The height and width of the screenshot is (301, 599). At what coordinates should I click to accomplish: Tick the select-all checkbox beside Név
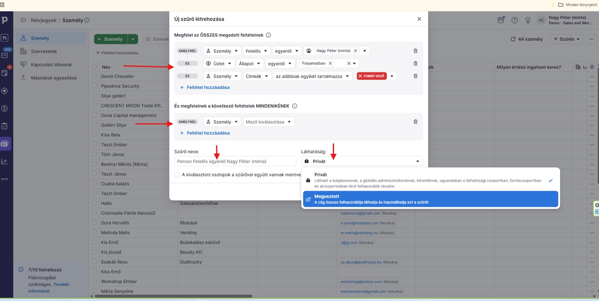pyautogui.click(x=94, y=67)
